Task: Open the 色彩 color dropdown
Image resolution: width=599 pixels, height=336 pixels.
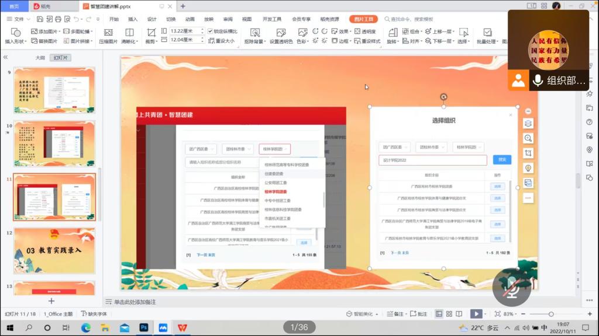Action: click(x=302, y=41)
